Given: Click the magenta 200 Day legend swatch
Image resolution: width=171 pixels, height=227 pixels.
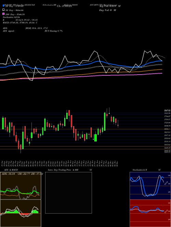Looking at the screenshot, I should pyautogui.click(x=3, y=14).
